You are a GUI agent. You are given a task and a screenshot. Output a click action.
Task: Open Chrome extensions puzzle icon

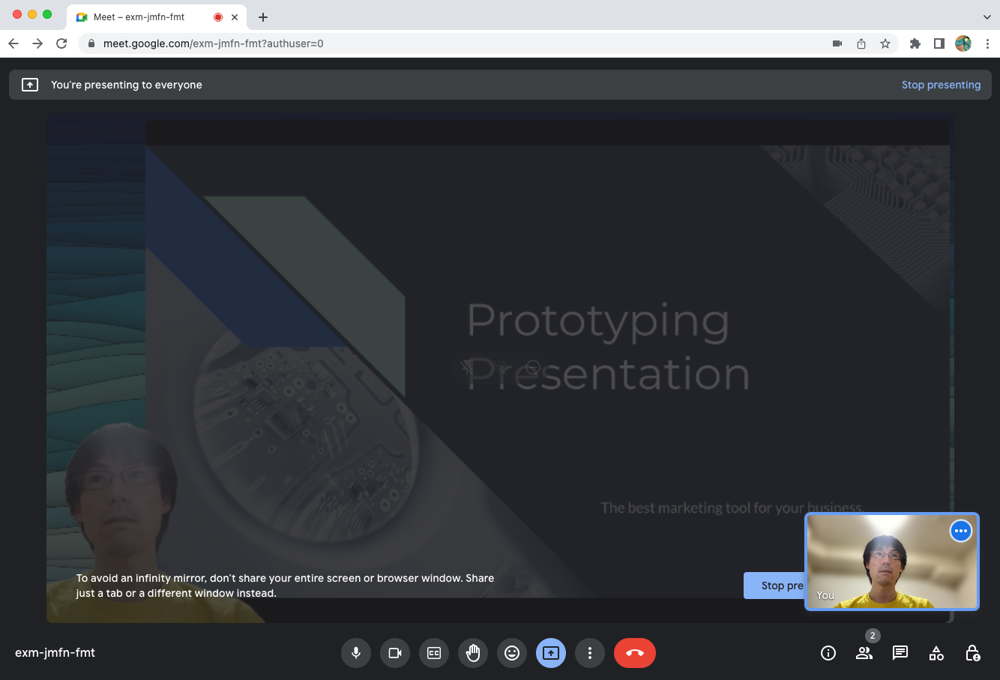tap(915, 43)
